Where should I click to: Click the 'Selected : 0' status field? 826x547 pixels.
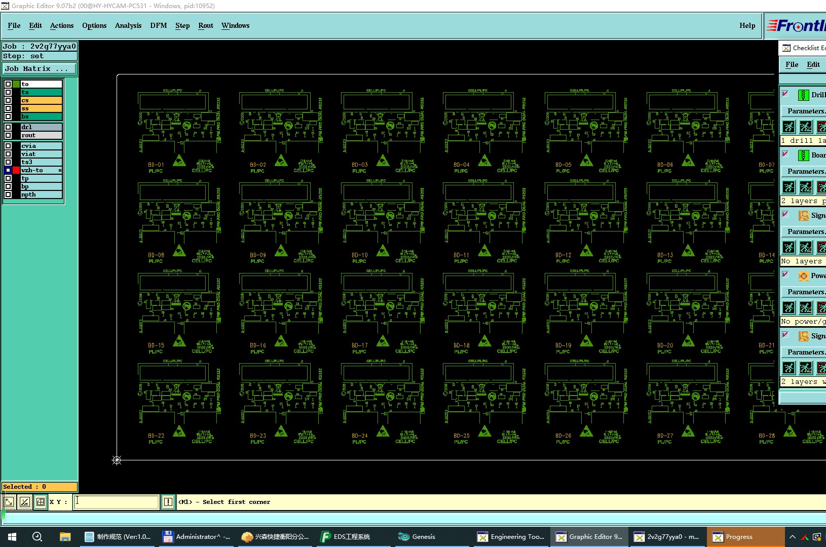40,487
